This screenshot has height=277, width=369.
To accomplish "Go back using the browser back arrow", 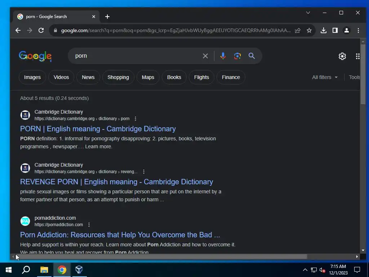I will coord(18,30).
